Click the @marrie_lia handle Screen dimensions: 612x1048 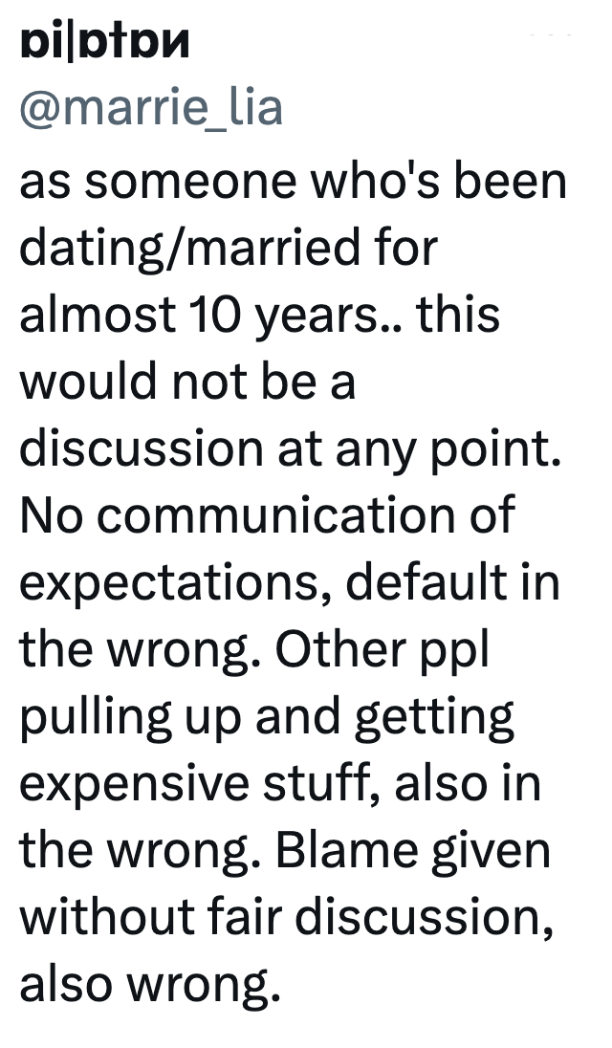point(151,108)
